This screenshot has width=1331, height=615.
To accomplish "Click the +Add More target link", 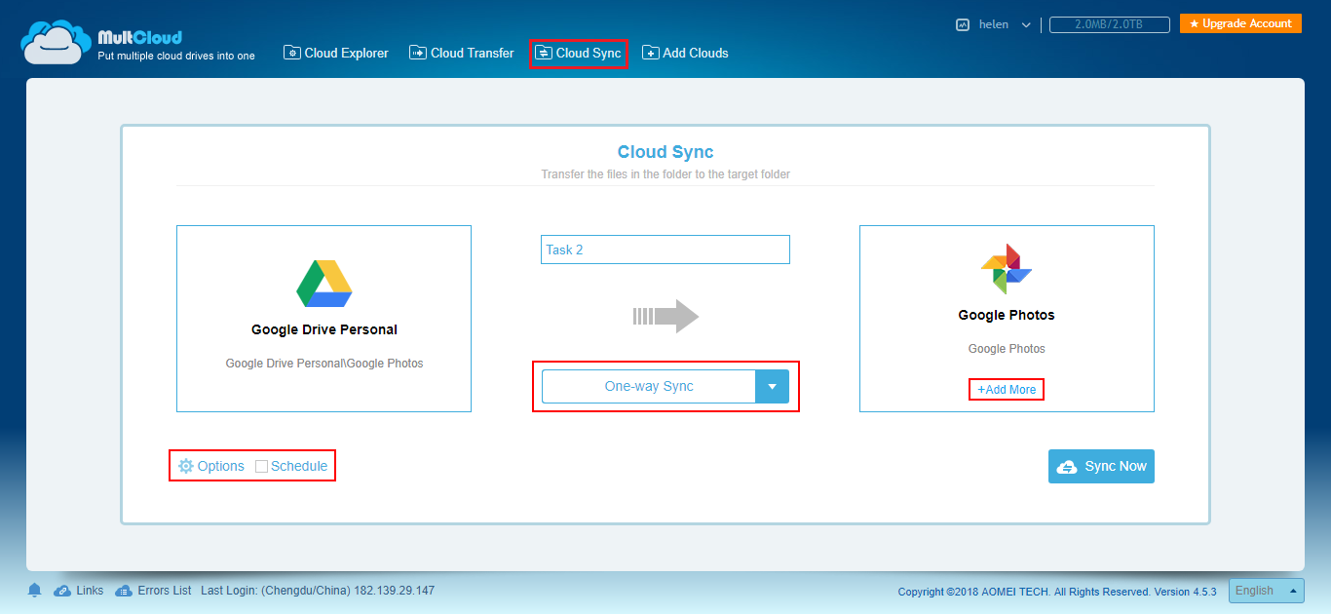I will coord(1007,389).
